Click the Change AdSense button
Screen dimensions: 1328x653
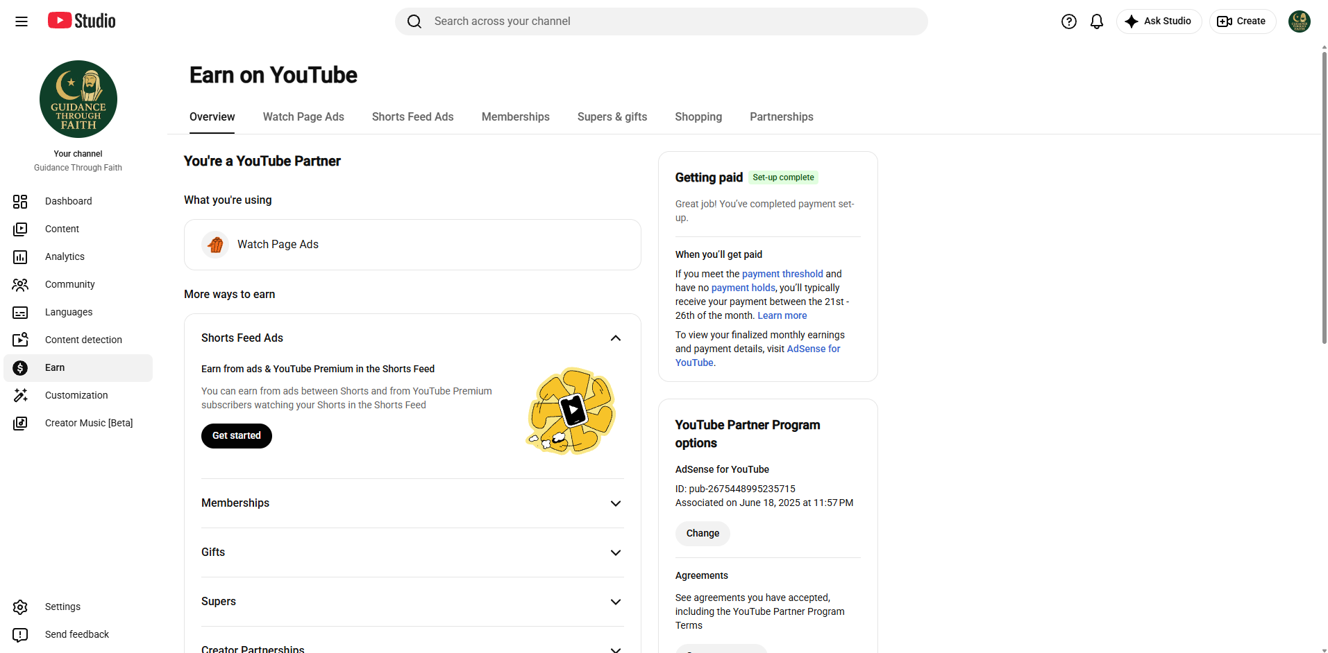pyautogui.click(x=703, y=533)
